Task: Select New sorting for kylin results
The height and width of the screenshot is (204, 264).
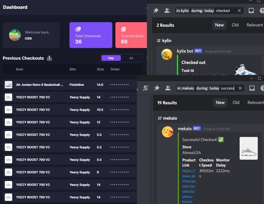Action: tap(219, 25)
